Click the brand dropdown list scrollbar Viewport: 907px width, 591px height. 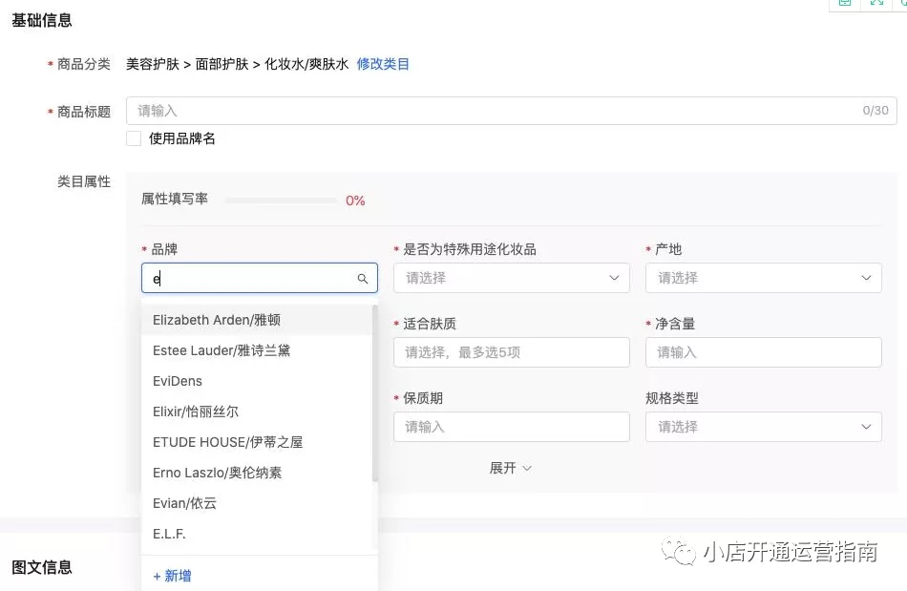[x=375, y=393]
